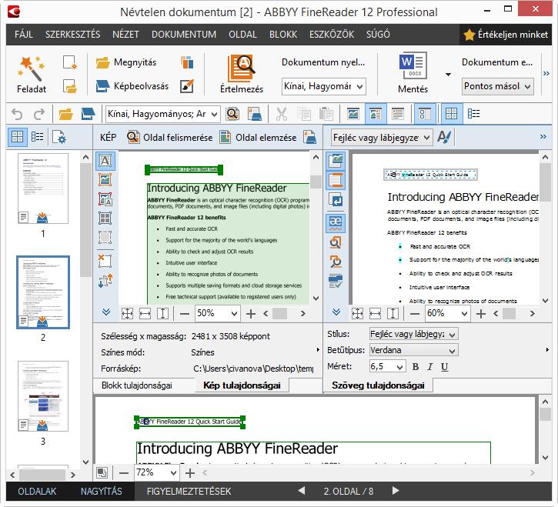The height and width of the screenshot is (507, 558).
Task: Click the copy icon in toolbar
Action: point(304,114)
